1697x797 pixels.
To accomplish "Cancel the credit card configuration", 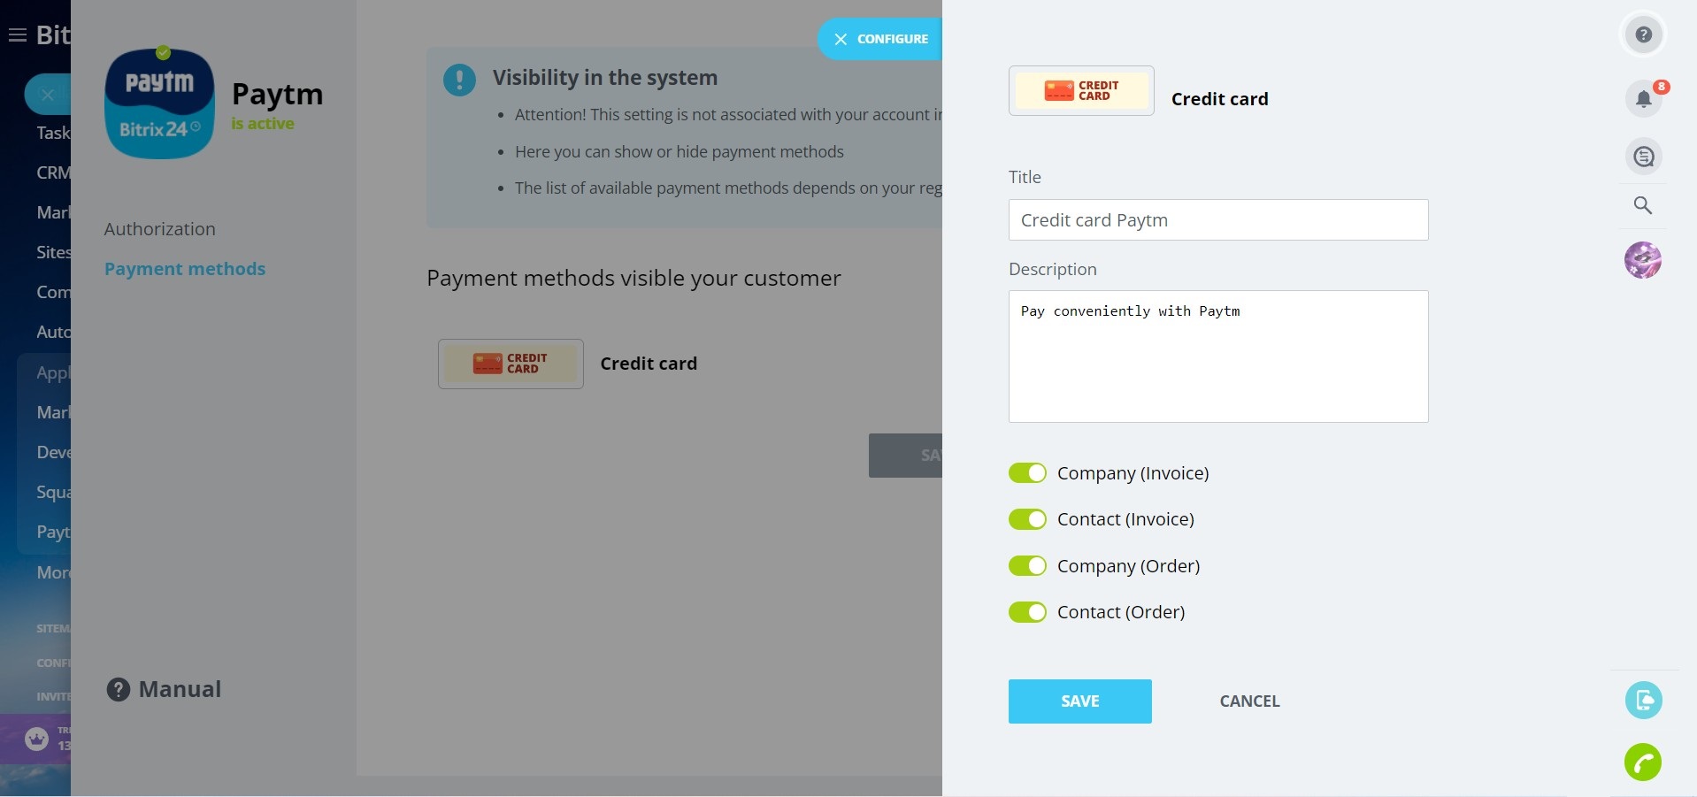I will [1249, 701].
